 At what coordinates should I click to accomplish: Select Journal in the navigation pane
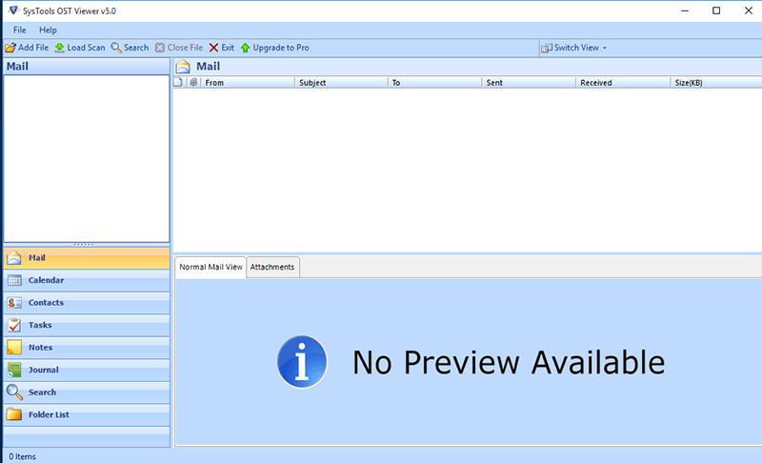43,370
